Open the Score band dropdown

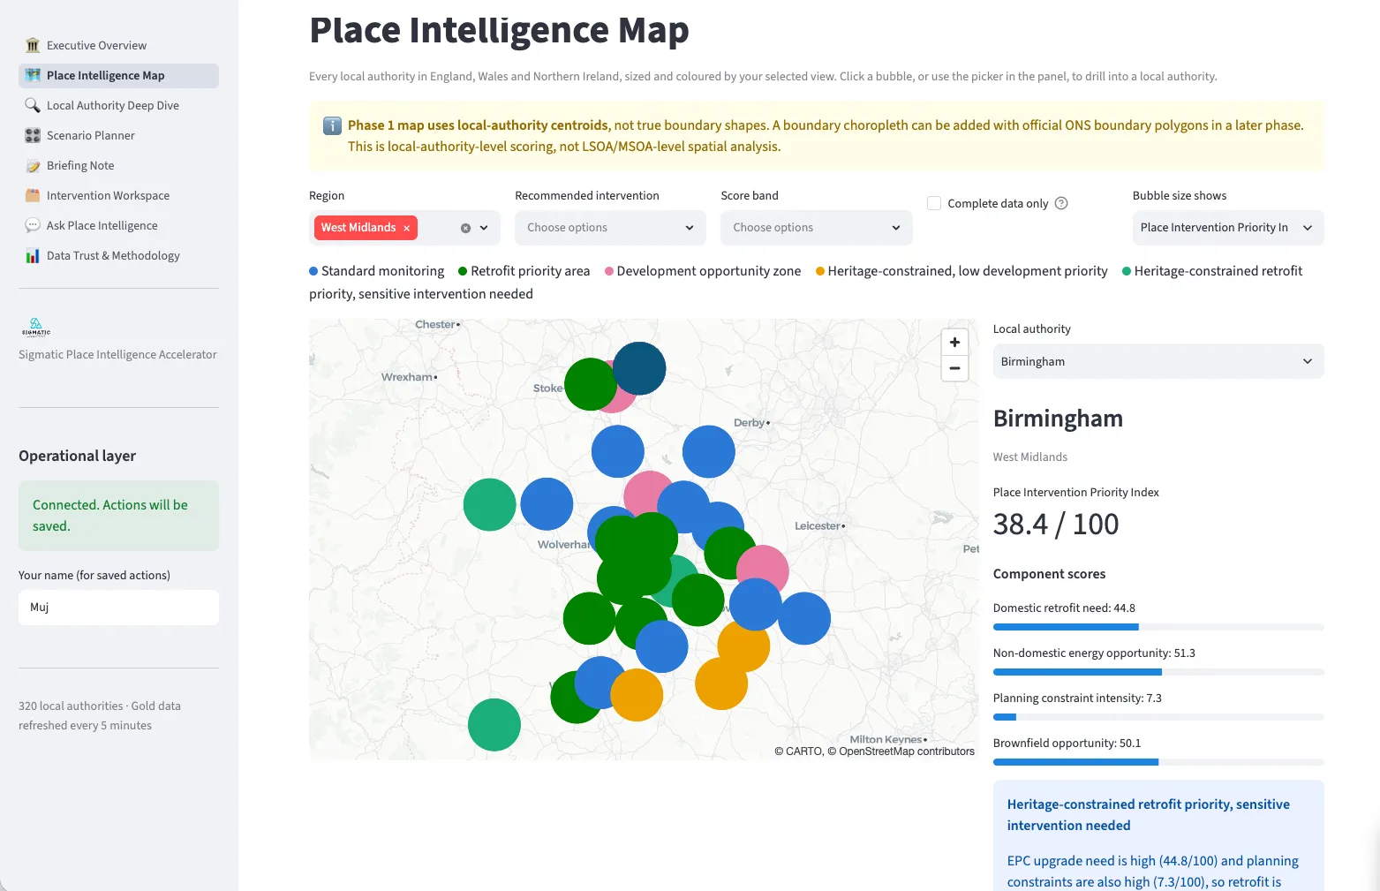816,228
